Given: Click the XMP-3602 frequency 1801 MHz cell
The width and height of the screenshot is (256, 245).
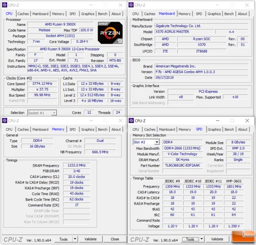Looking at the screenshot, I should (234, 187).
